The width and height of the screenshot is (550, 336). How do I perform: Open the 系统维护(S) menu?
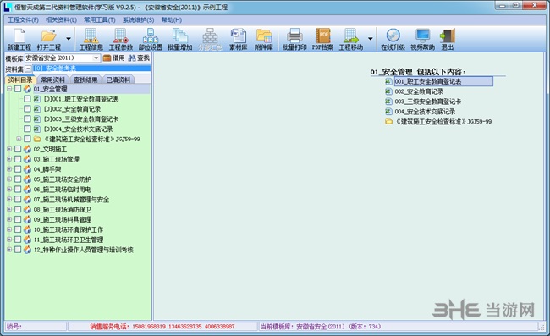(x=138, y=20)
